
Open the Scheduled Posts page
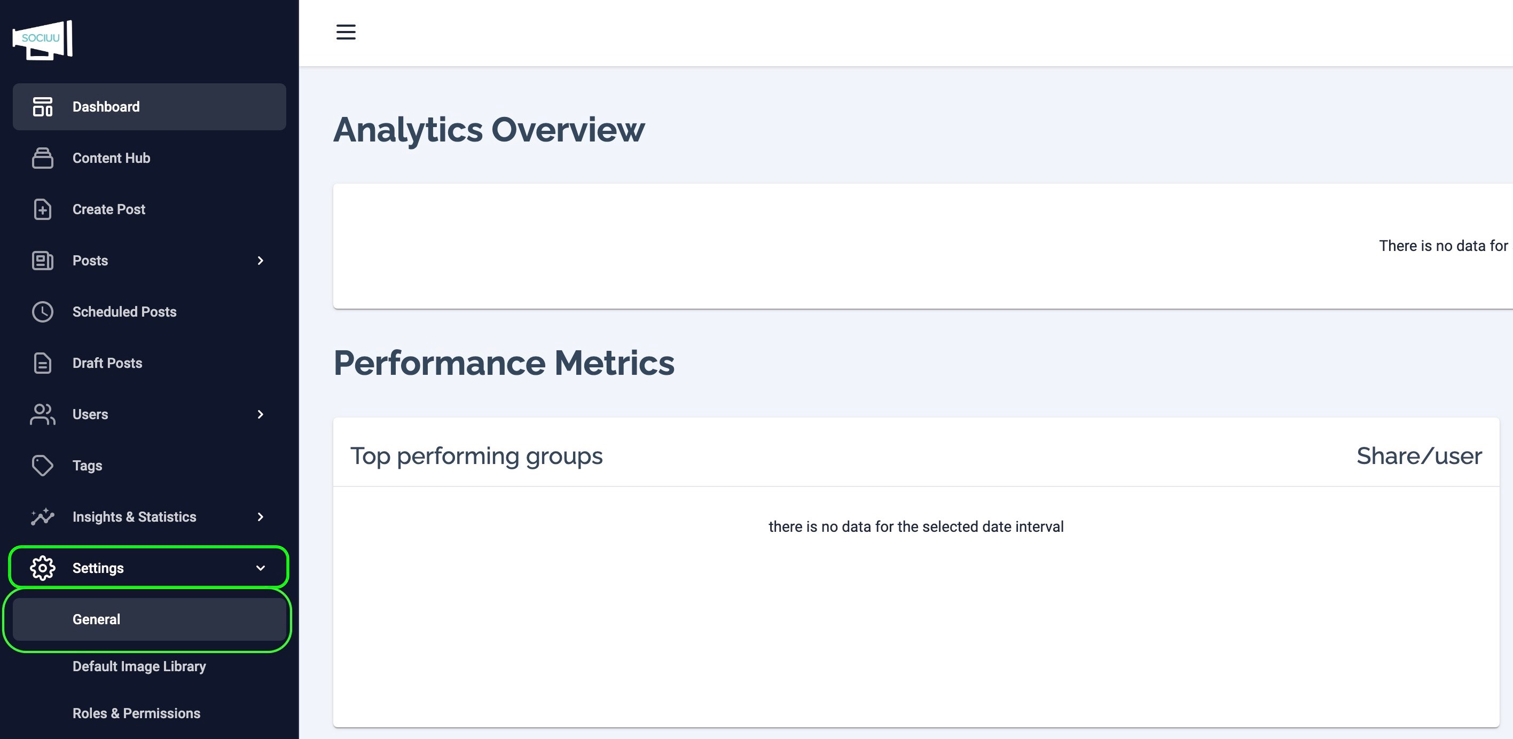[124, 312]
